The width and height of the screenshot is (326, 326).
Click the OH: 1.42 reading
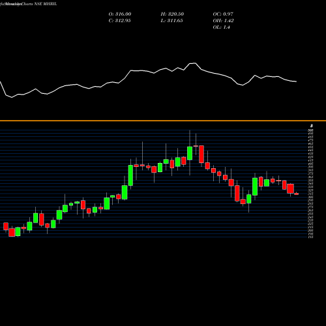tap(223, 21)
